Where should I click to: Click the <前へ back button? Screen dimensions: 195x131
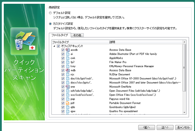pos(147,127)
